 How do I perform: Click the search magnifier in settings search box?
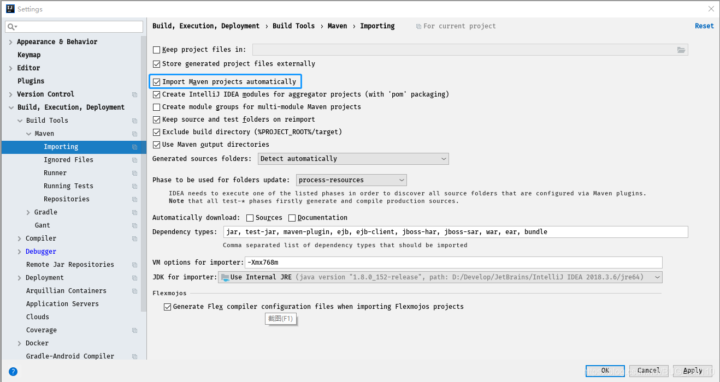click(x=11, y=26)
